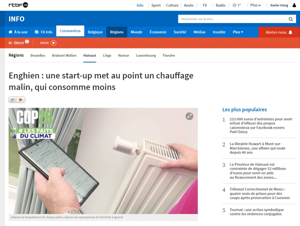The width and height of the screenshot is (300, 226).
Task: Open popular article about Pairi Daiza
Action: (x=261, y=125)
